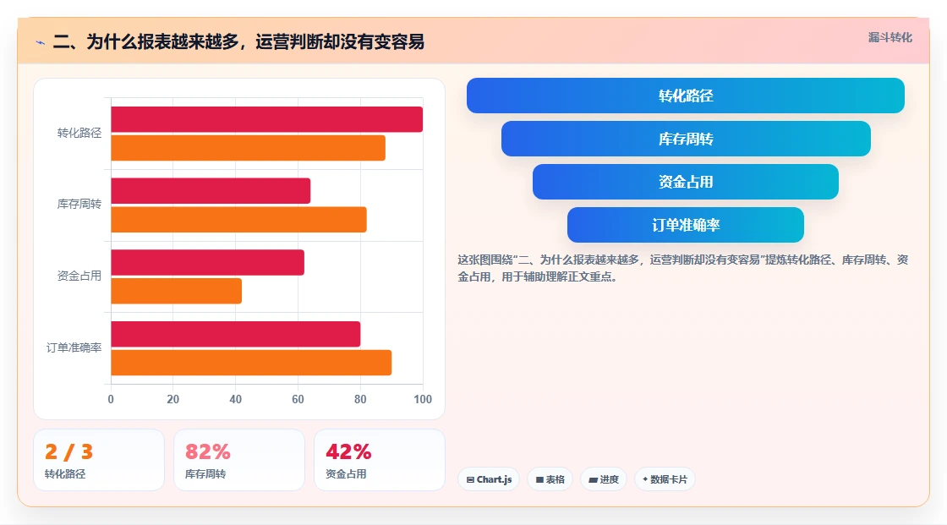Click the slide title 二、为什么报表越来越多
The image size is (947, 525).
[x=238, y=41]
